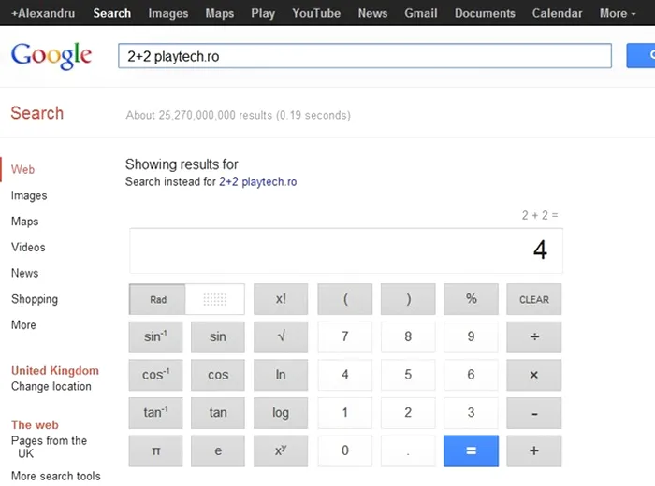Viewport: 655px width, 486px height.
Task: Click the factorial x! key
Action: click(x=281, y=299)
